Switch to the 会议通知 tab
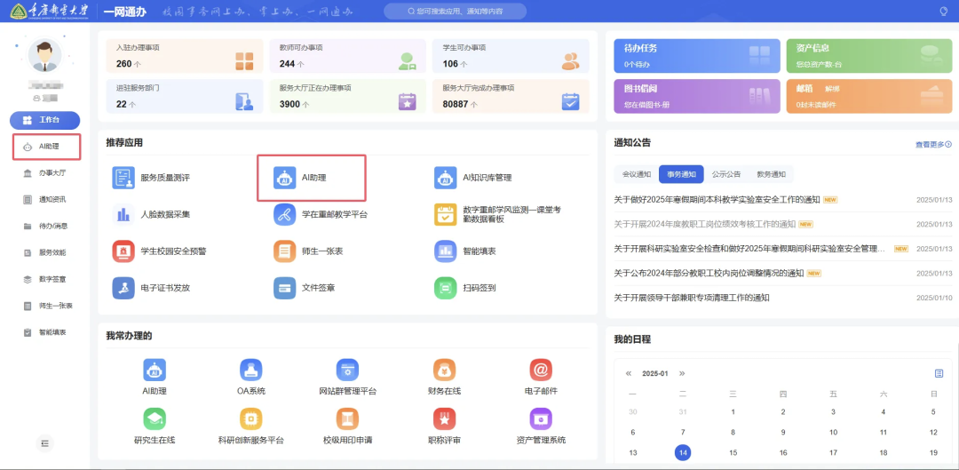Screen dimensions: 959x470 point(637,174)
